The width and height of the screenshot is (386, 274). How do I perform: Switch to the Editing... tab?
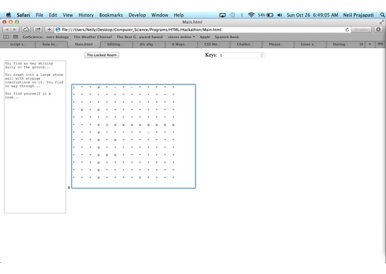pyautogui.click(x=115, y=44)
